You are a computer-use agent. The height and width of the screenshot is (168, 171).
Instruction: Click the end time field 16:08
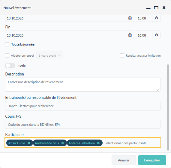[144, 35]
